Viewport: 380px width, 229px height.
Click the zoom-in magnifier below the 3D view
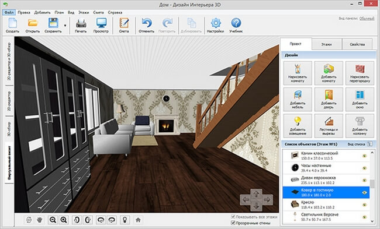[64, 220]
